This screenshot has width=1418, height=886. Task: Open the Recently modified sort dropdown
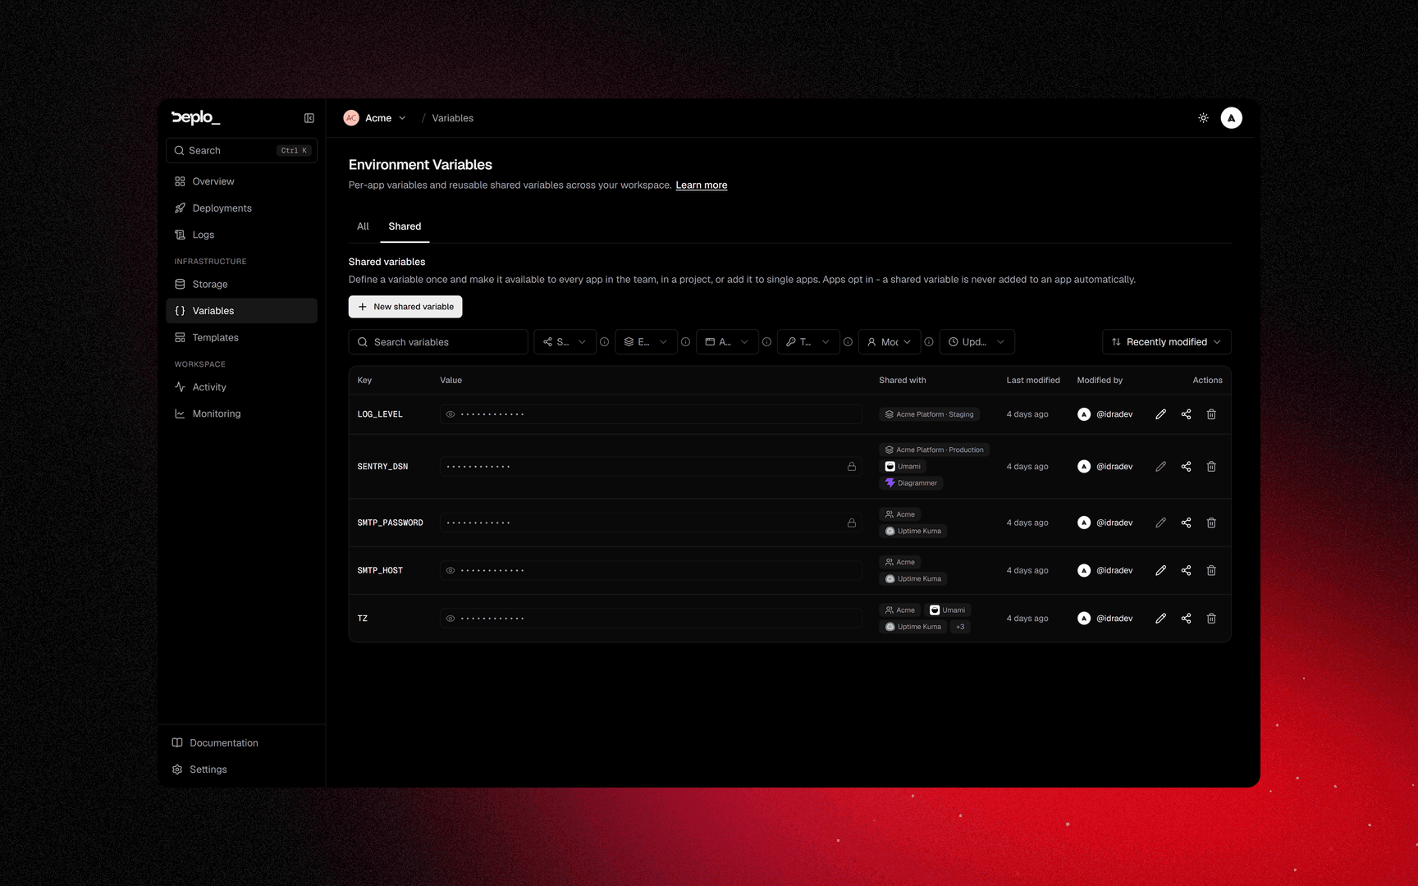coord(1166,342)
